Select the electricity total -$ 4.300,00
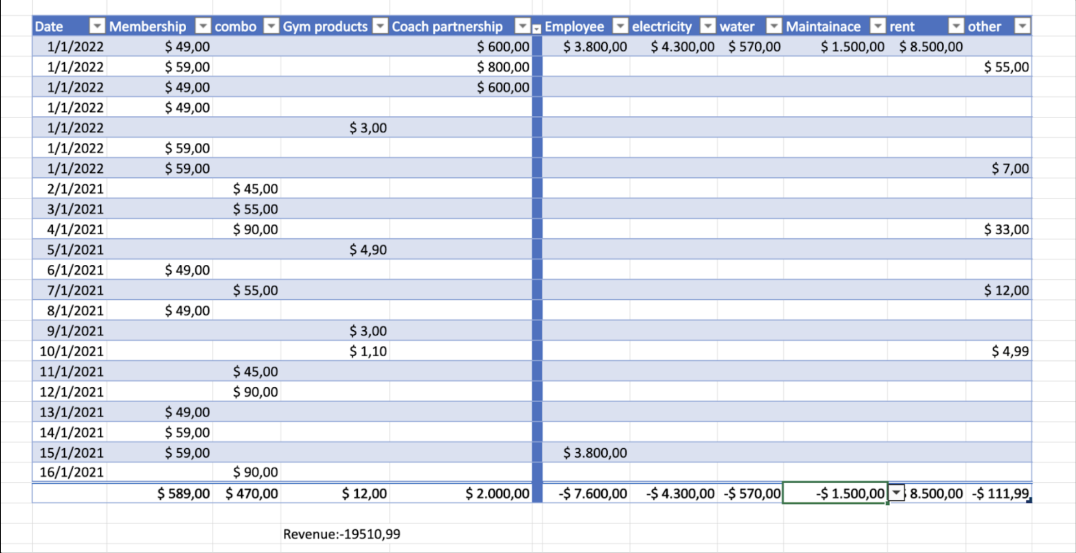This screenshot has height=553, width=1076. pyautogui.click(x=674, y=493)
